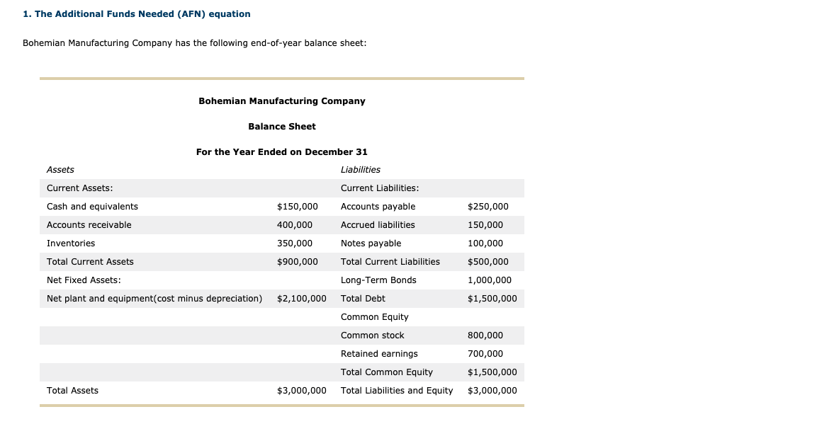The image size is (817, 436).
Task: Click the 'For the Year Ended on December 31' line
Action: [282, 152]
